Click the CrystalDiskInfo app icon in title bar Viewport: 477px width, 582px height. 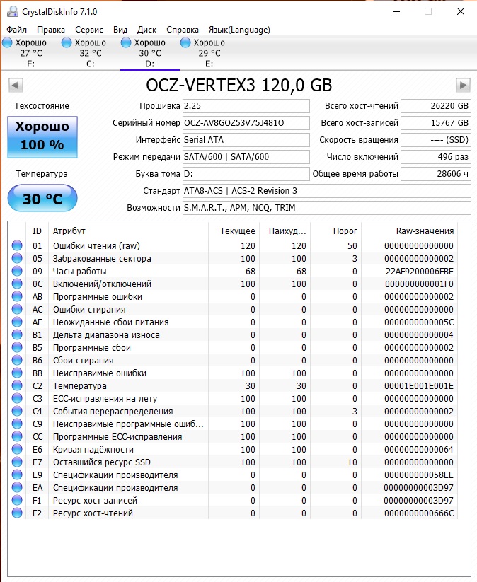coord(13,11)
